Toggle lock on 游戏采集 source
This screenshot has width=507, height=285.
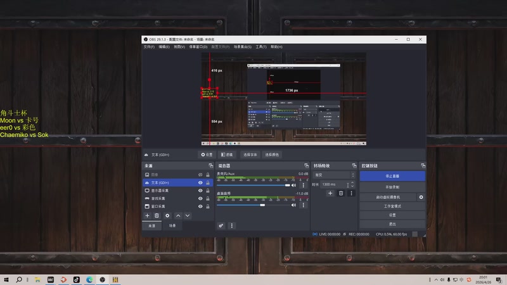(x=208, y=198)
